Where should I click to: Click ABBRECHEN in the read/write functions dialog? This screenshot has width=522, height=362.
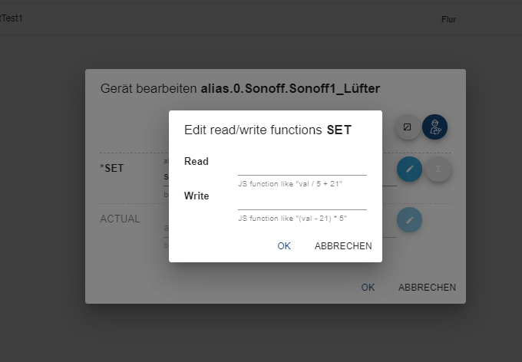pyautogui.click(x=343, y=246)
